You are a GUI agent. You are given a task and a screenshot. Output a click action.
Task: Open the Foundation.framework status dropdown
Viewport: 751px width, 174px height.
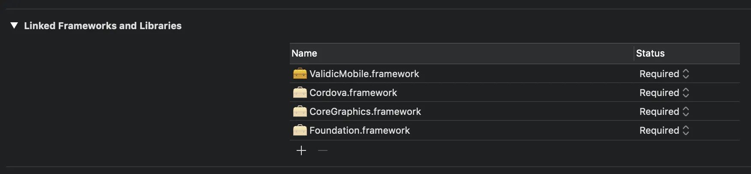tap(664, 130)
